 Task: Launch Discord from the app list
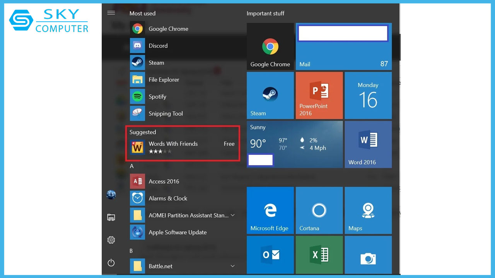coord(158,46)
